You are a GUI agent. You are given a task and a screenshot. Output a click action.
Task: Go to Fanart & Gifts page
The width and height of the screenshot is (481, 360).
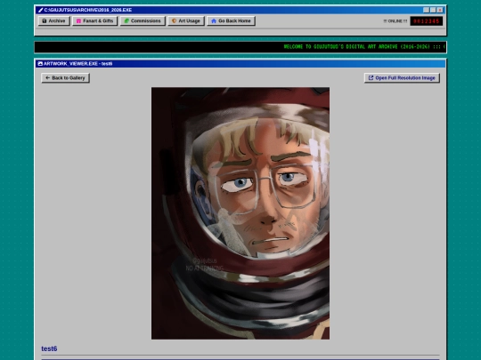pyautogui.click(x=94, y=20)
